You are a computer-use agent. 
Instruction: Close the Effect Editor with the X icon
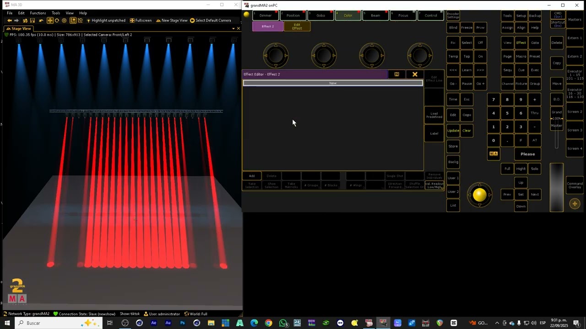tap(415, 74)
